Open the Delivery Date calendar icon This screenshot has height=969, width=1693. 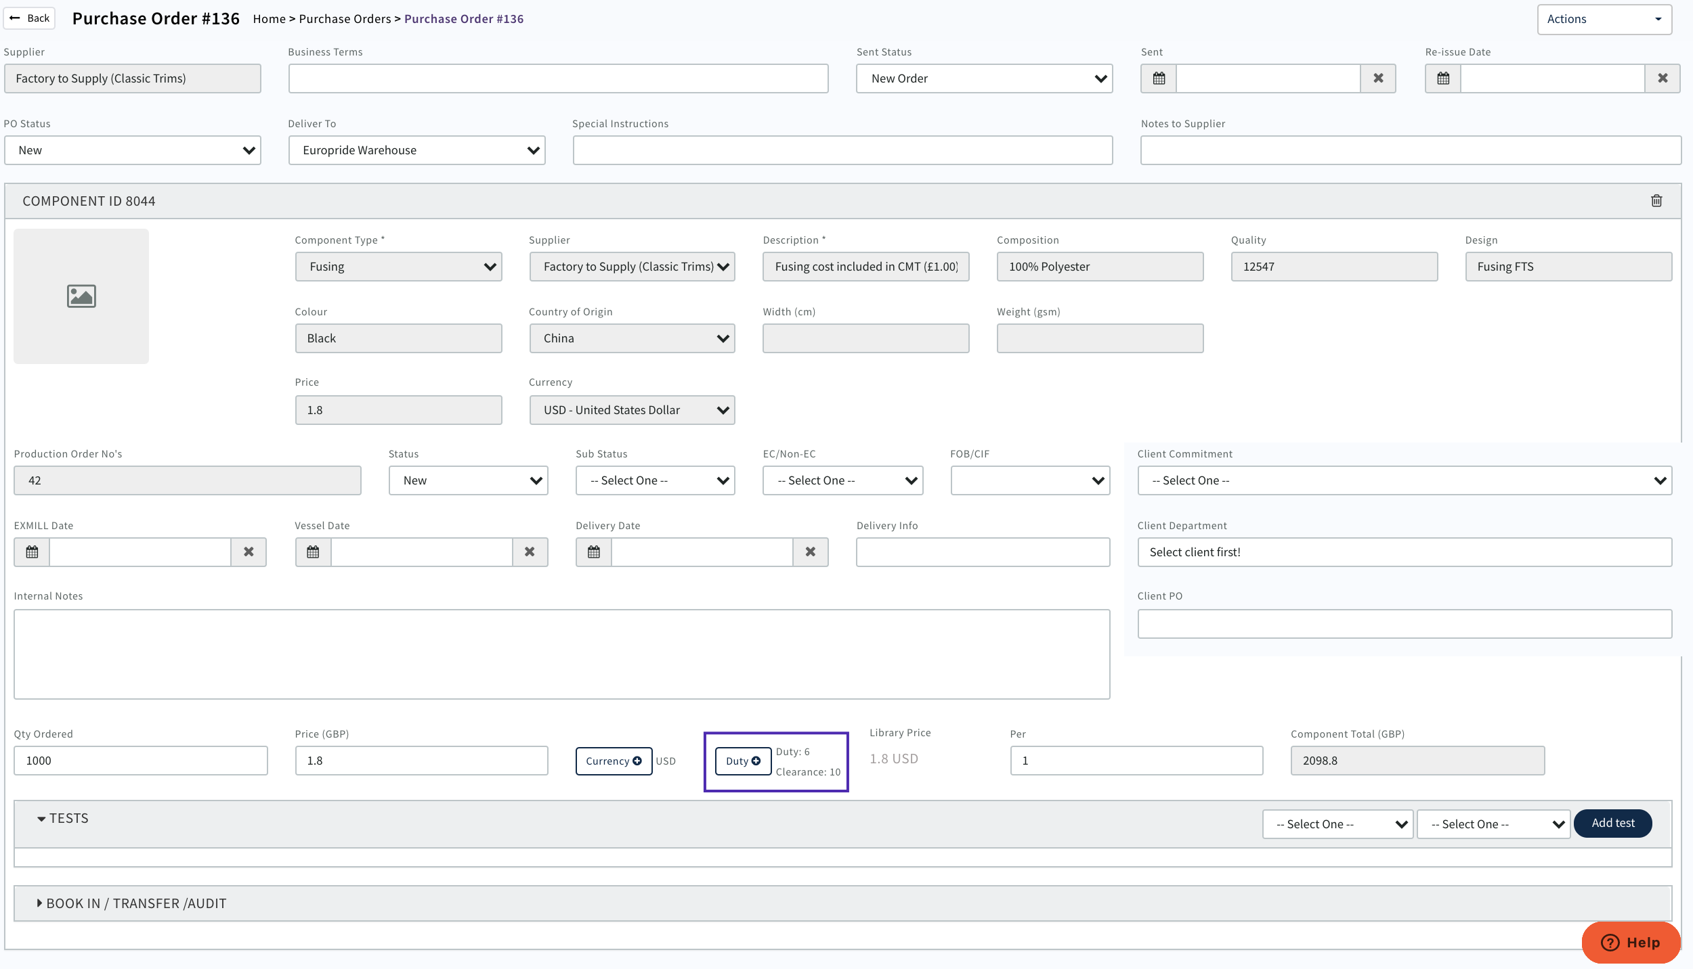tap(594, 552)
